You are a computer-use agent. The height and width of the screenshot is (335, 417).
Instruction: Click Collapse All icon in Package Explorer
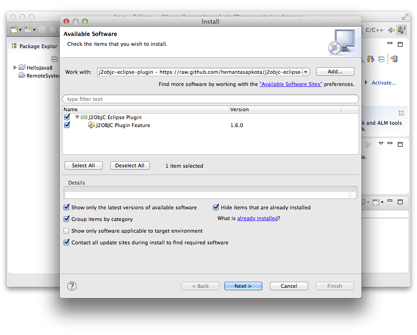point(55,59)
